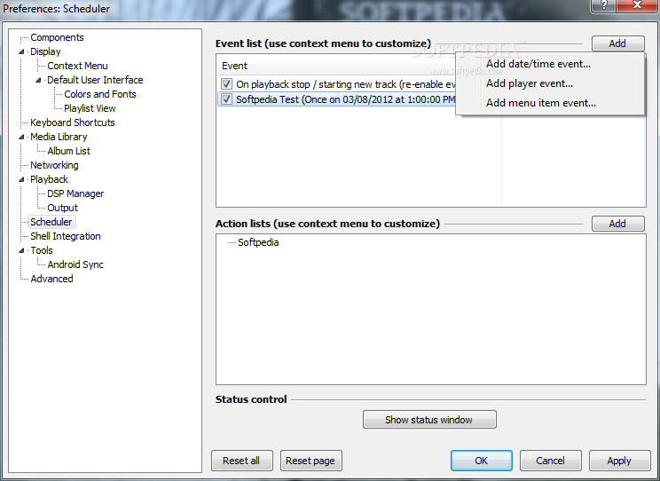Uncheck the Softpedia Test event checkbox
Screen dimensions: 660x481
[x=227, y=99]
